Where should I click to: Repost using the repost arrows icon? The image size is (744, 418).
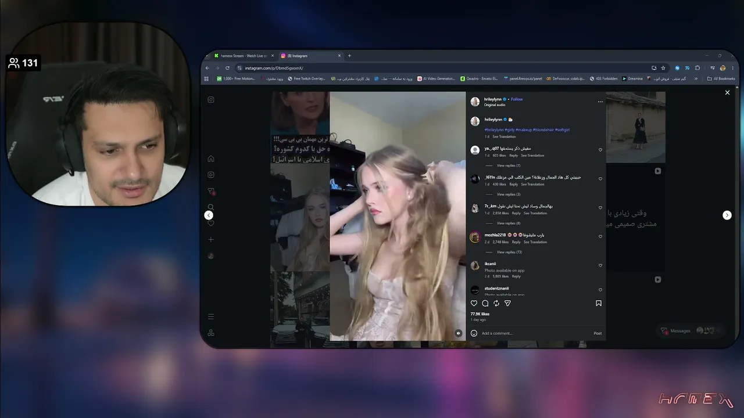(x=496, y=303)
